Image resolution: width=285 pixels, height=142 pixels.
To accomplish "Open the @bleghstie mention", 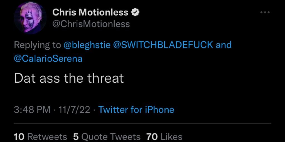I will click(87, 45).
